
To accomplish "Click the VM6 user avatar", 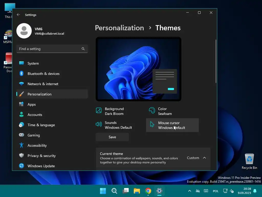I will point(24,31).
